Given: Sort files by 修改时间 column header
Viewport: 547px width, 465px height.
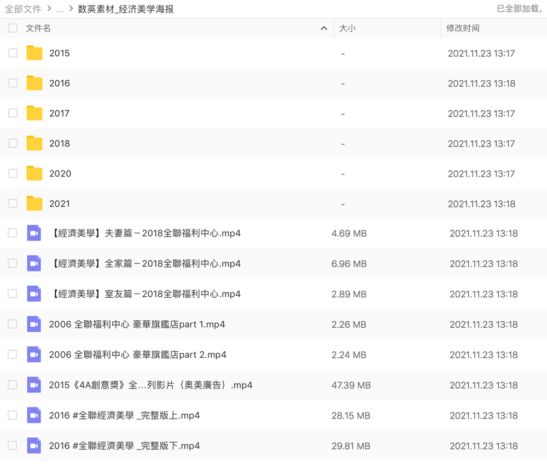Looking at the screenshot, I should click(x=463, y=28).
